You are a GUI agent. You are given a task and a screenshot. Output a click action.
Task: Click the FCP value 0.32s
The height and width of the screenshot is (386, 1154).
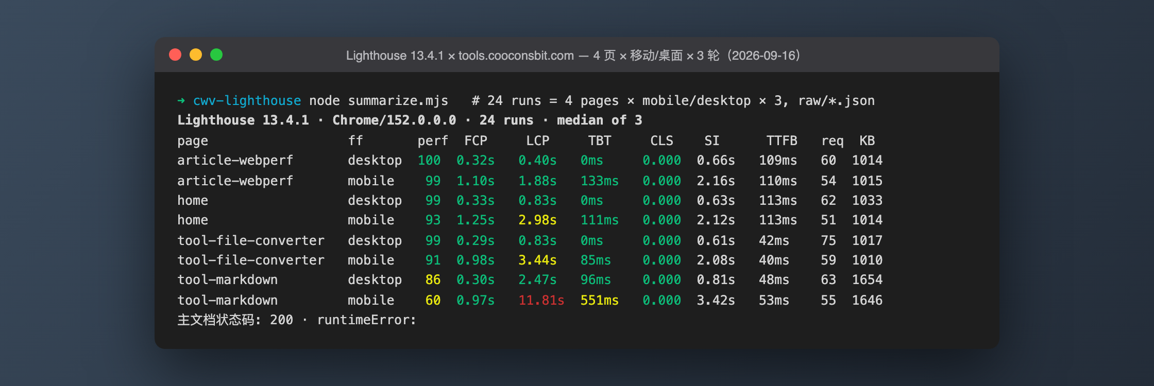pyautogui.click(x=476, y=160)
